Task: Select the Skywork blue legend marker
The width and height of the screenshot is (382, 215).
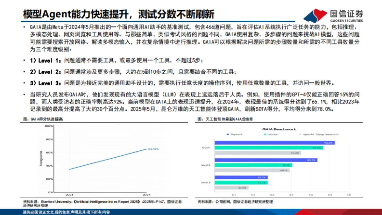Action: point(227,134)
